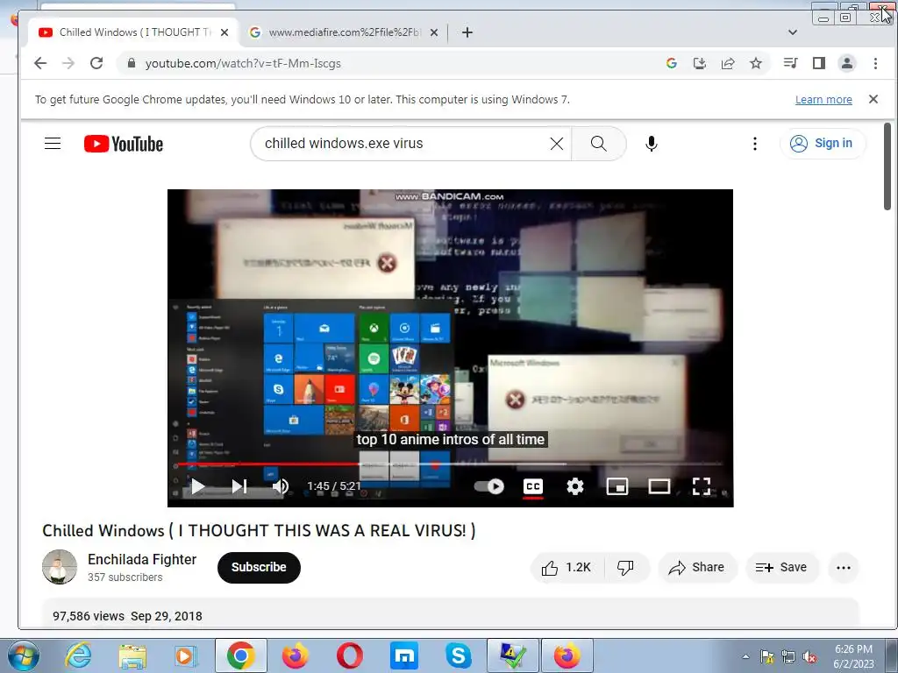Click the padlock site info icon

(132, 63)
